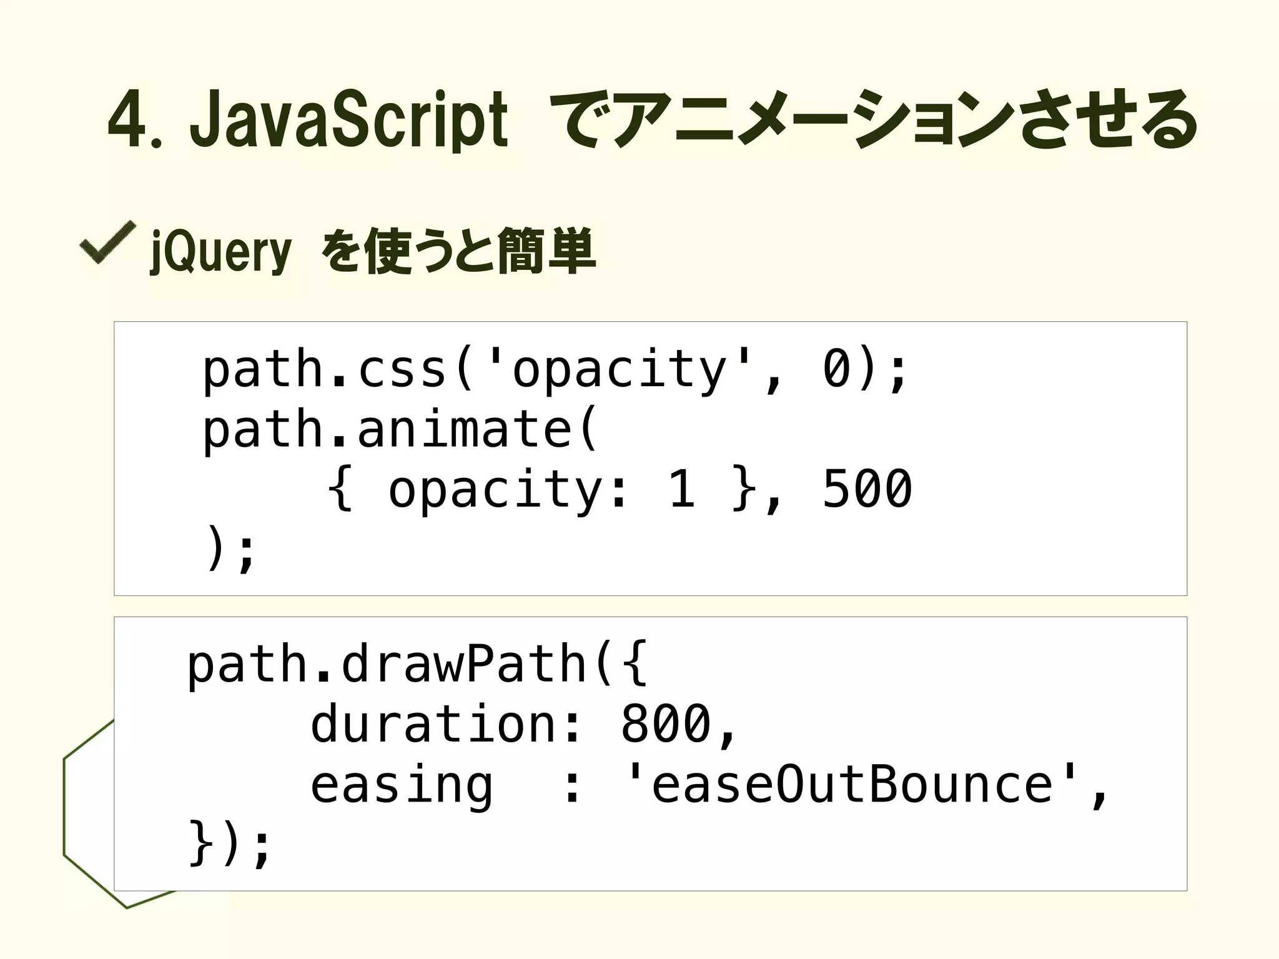The width and height of the screenshot is (1279, 959).
Task: Click the code line 'duration: 800,'
Action: [x=524, y=724]
